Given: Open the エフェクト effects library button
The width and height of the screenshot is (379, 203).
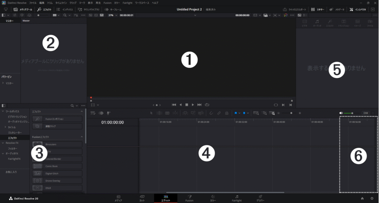Looking at the screenshot, I should pos(45,9).
